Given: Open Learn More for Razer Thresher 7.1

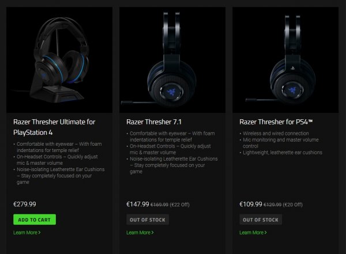Looking at the screenshot, I should (140, 232).
